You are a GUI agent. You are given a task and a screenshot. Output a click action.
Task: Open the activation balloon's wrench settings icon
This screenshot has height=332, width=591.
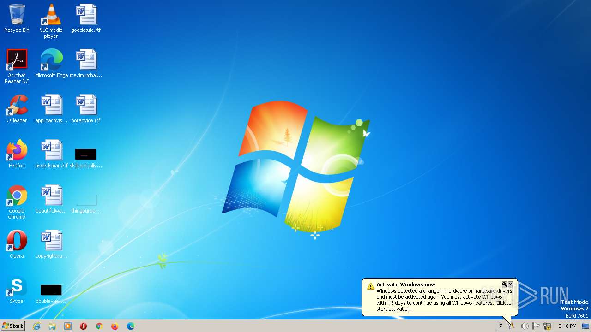click(x=505, y=285)
